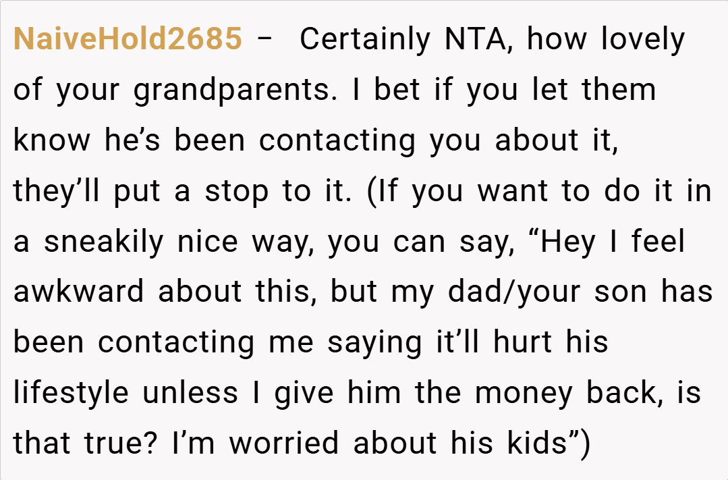Click the word "sneakily"
The image size is (728, 480).
tap(104, 242)
